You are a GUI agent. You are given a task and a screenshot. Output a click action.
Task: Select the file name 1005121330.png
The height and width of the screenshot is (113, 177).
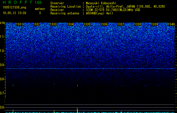click(15, 8)
